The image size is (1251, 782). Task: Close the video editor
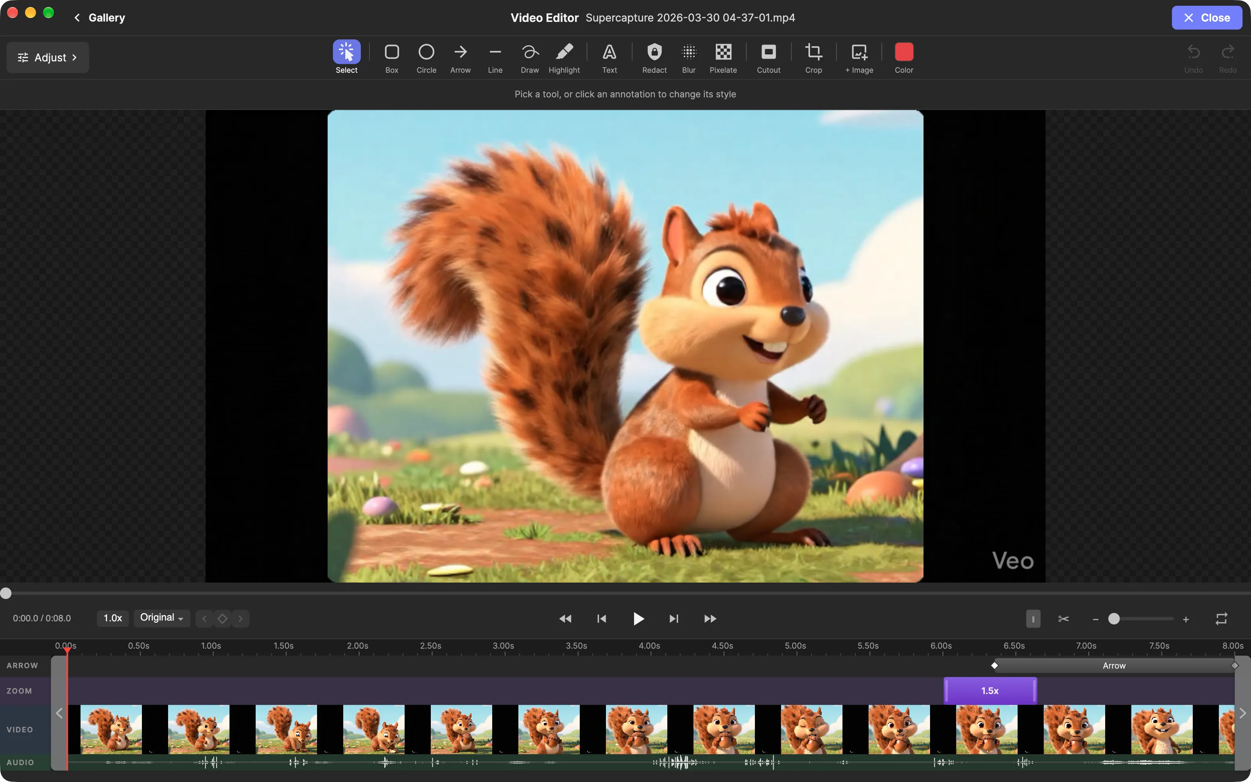tap(1206, 18)
